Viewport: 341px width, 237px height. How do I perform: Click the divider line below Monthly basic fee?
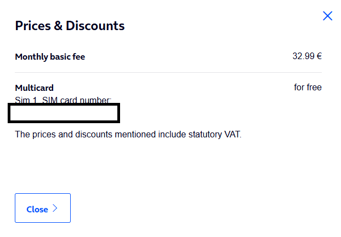click(x=168, y=72)
